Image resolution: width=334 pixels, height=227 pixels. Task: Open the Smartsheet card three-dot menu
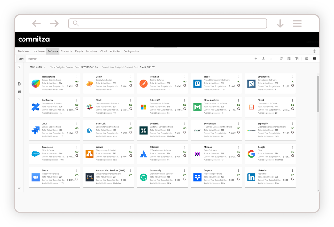pos(292,77)
